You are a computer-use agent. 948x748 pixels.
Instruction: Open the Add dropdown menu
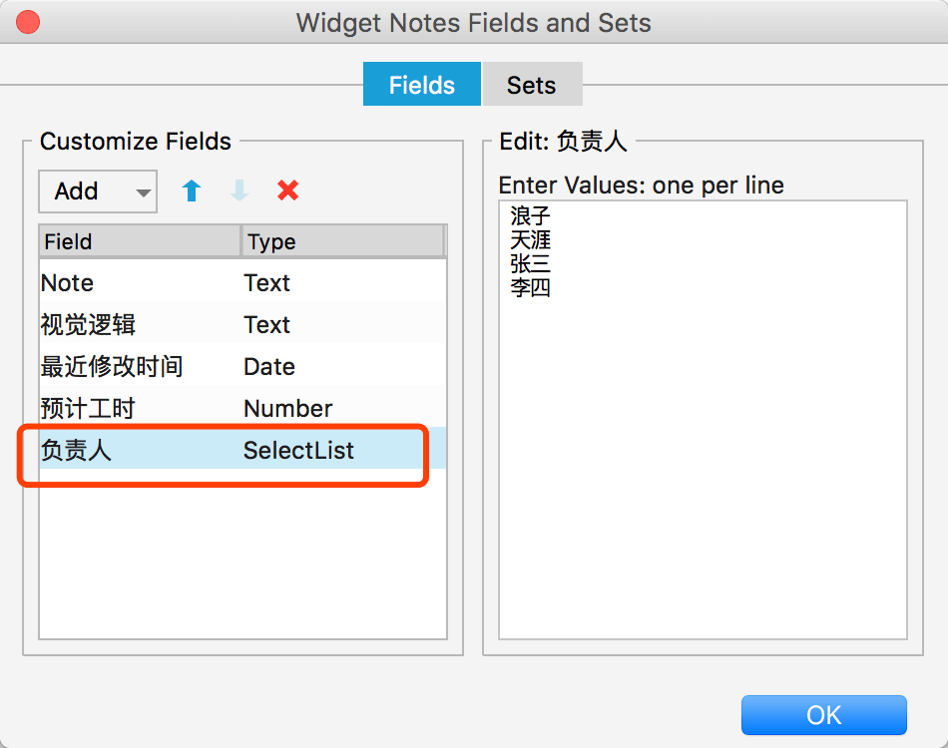98,191
